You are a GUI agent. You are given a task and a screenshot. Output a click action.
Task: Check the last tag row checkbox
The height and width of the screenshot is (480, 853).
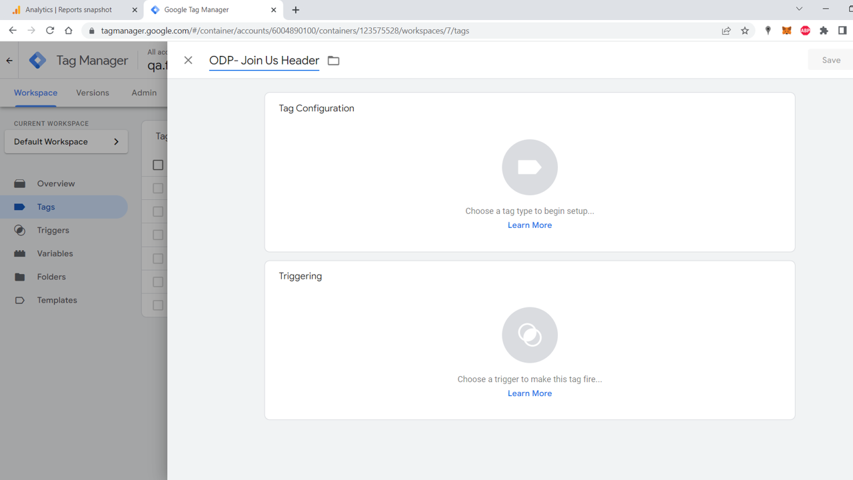[x=158, y=305]
